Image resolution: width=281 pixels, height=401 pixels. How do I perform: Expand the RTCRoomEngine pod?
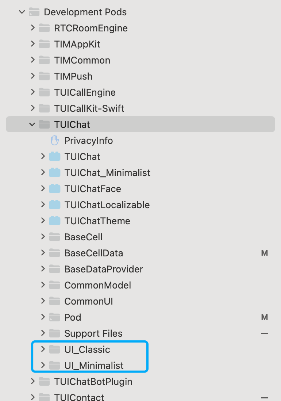click(x=32, y=28)
